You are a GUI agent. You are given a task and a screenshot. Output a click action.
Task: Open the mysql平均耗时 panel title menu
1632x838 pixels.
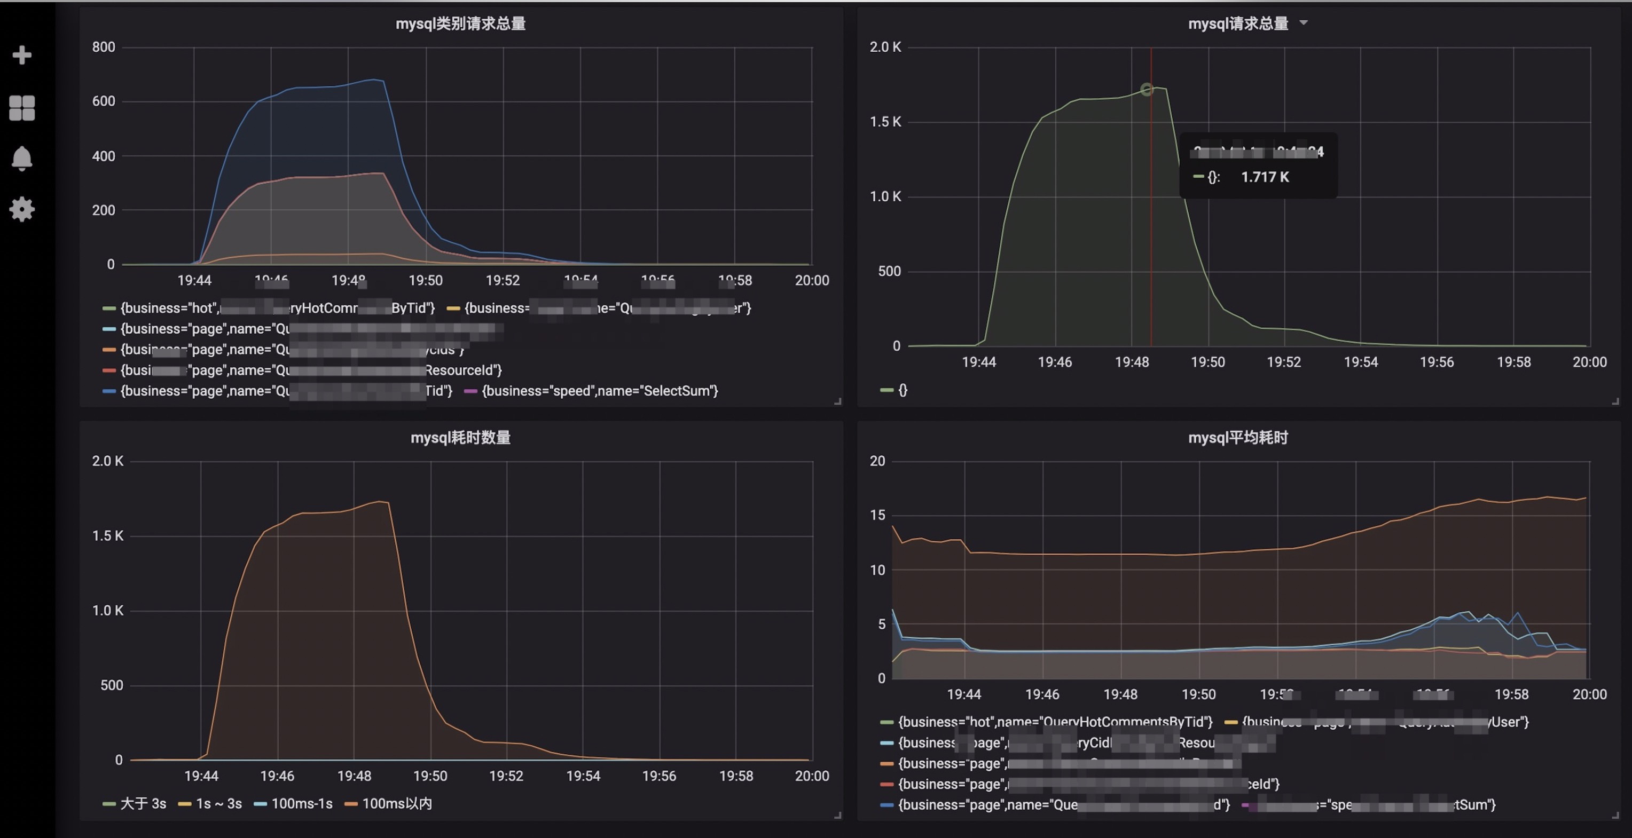(x=1237, y=437)
